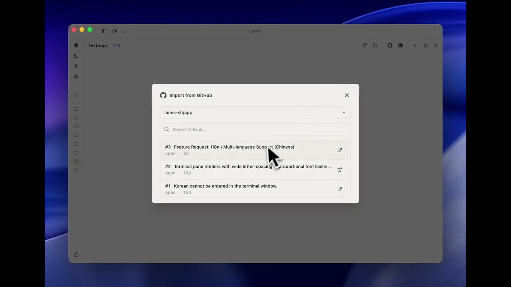Toggle the sidebar panel icon in title bar

(104, 31)
